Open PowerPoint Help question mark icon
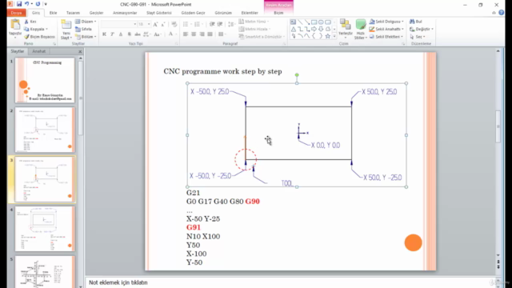The height and width of the screenshot is (288, 512). tap(502, 13)
